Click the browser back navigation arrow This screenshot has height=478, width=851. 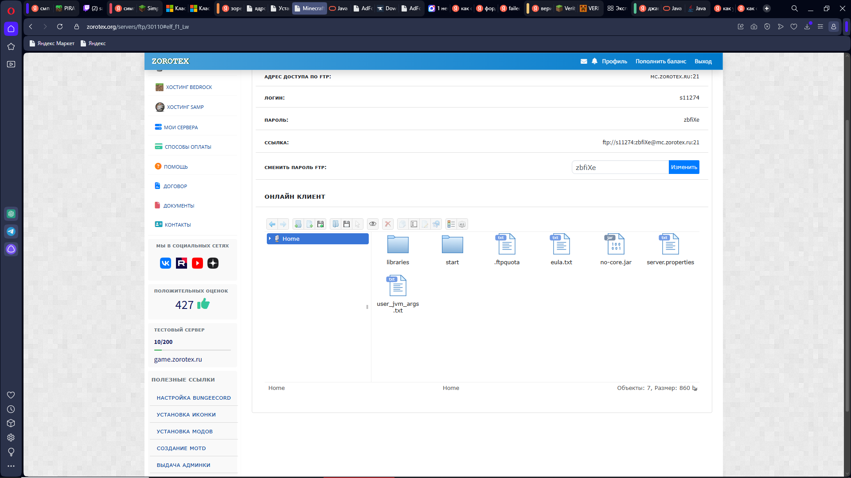pyautogui.click(x=31, y=27)
